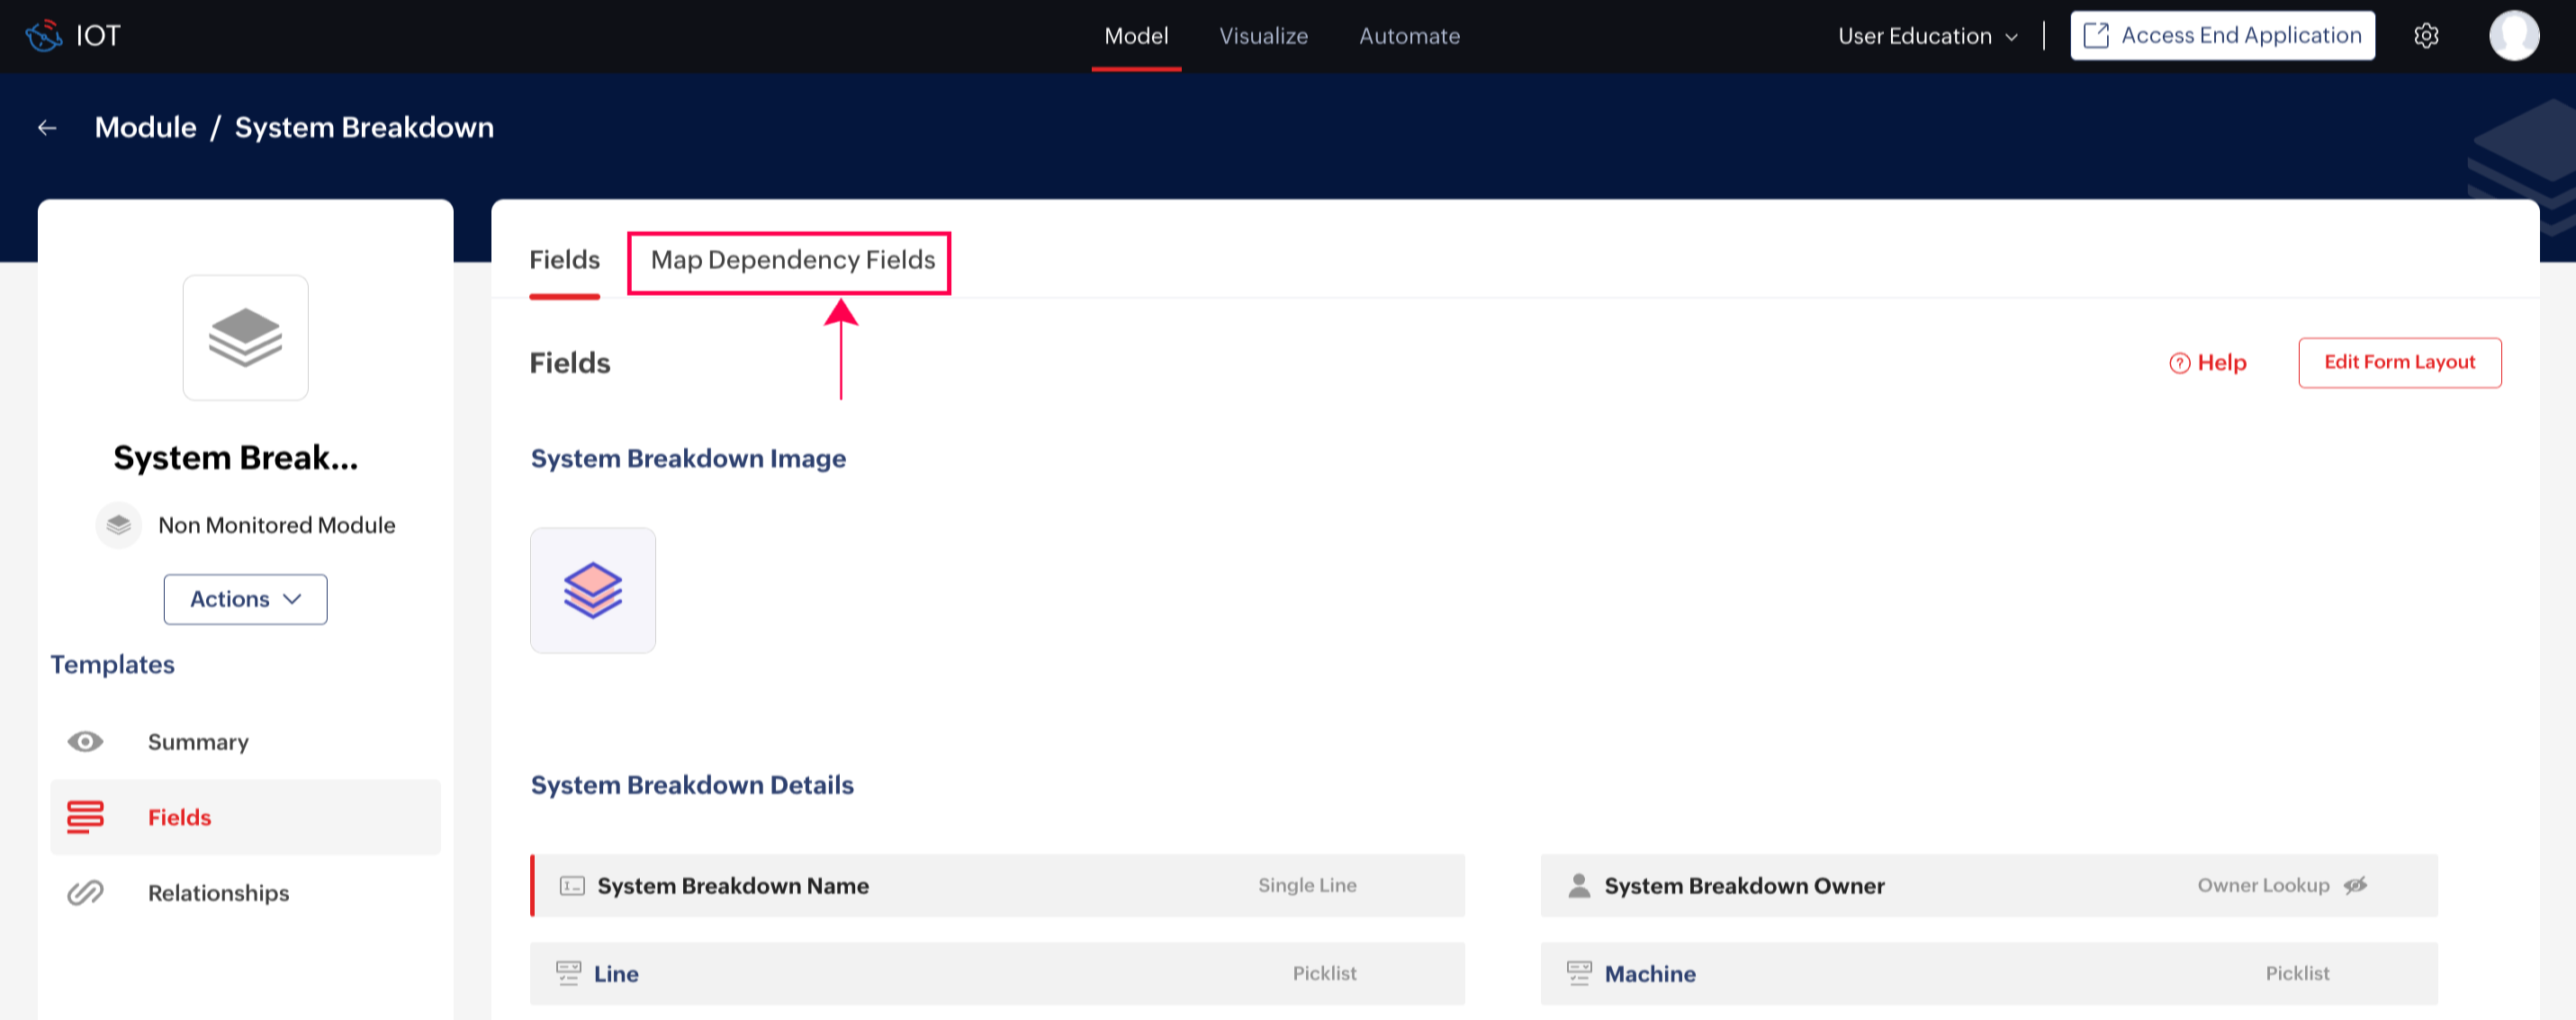Click the IOT logo icon
The width and height of the screenshot is (2576, 1020).
click(43, 36)
